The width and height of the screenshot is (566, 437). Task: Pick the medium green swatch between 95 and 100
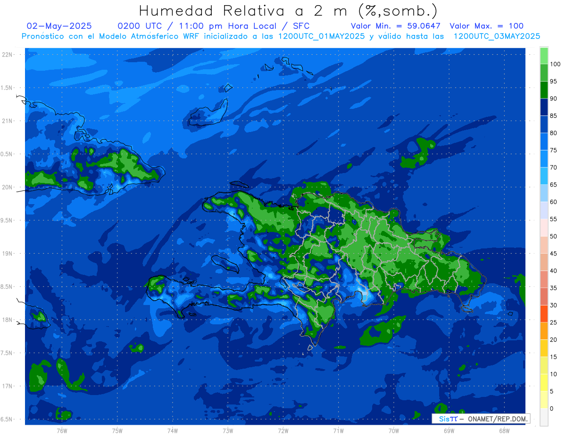(x=544, y=73)
